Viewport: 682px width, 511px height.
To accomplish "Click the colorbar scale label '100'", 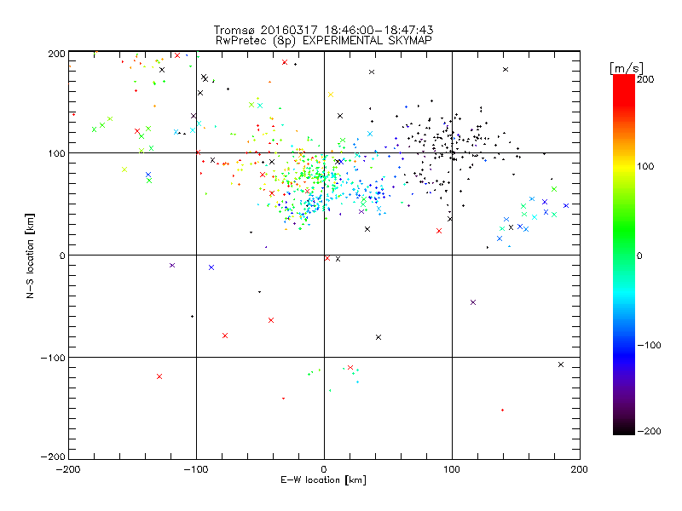I will coord(645,166).
